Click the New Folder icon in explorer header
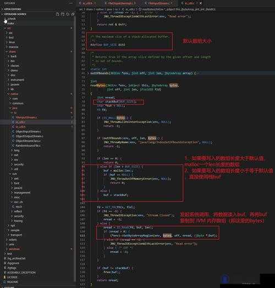This screenshot has height=288, width=275. pos(63,14)
